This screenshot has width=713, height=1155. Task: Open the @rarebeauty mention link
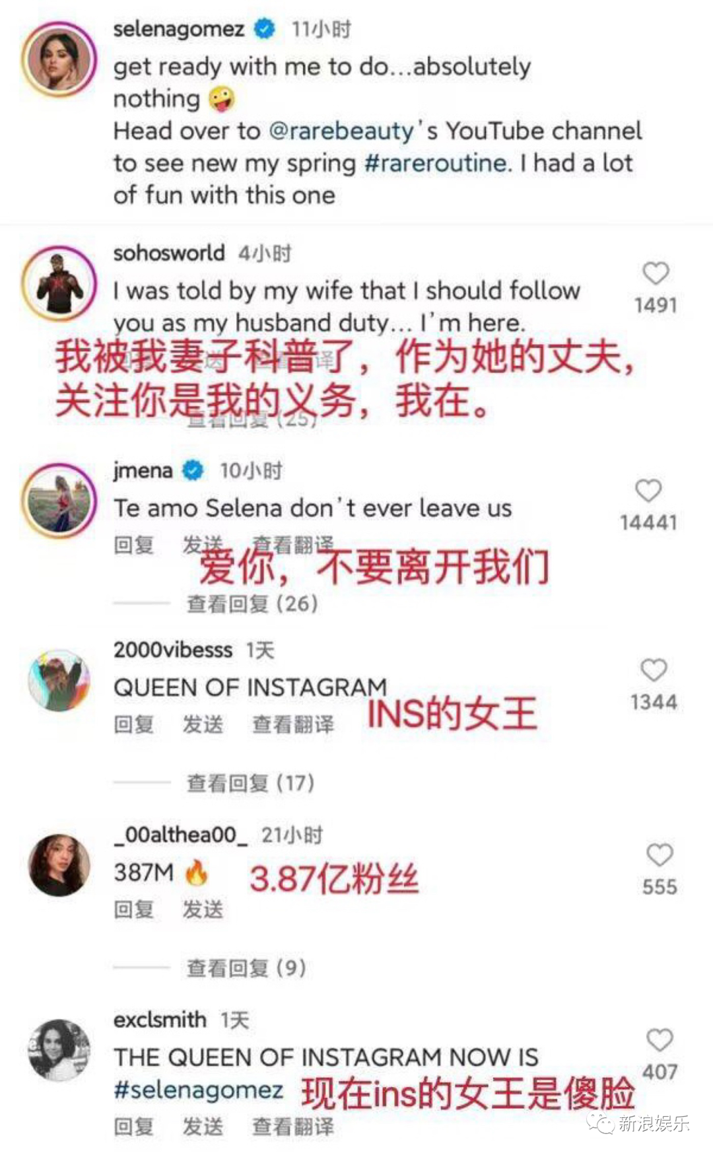[341, 131]
